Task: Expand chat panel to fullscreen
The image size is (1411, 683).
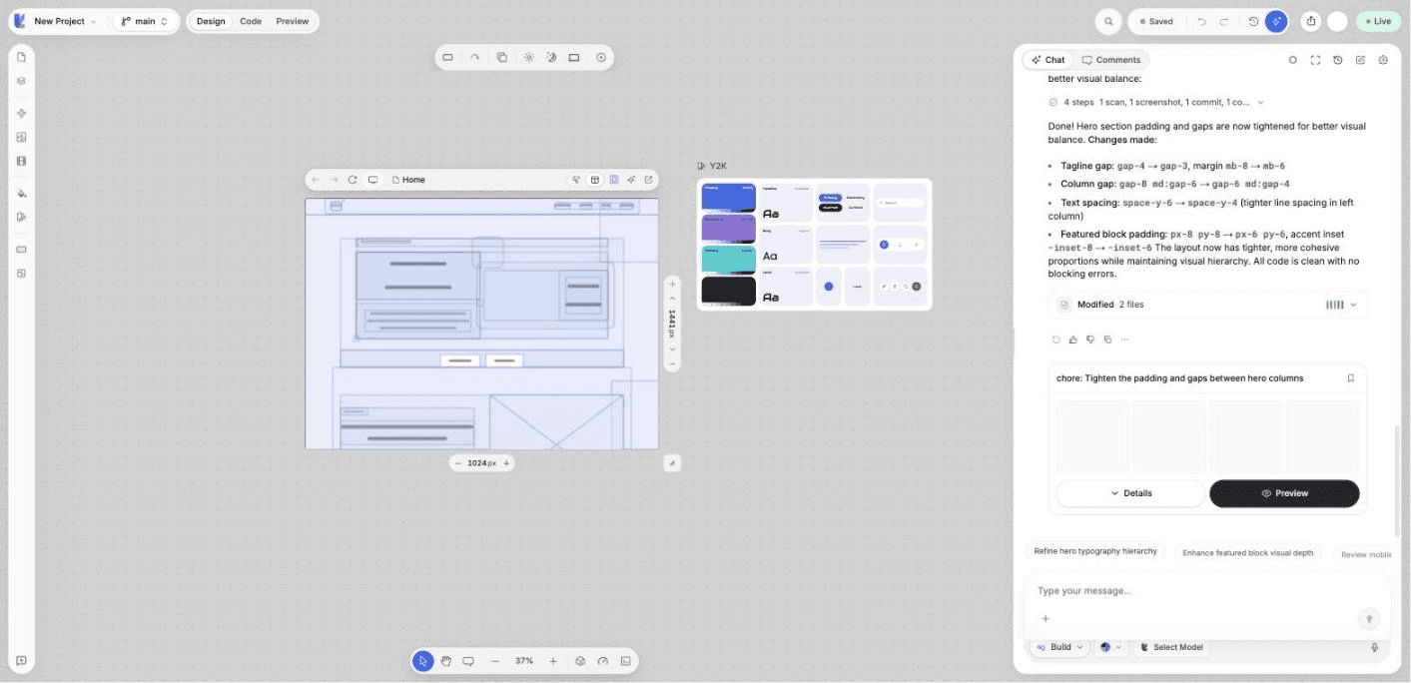Action: pyautogui.click(x=1315, y=60)
